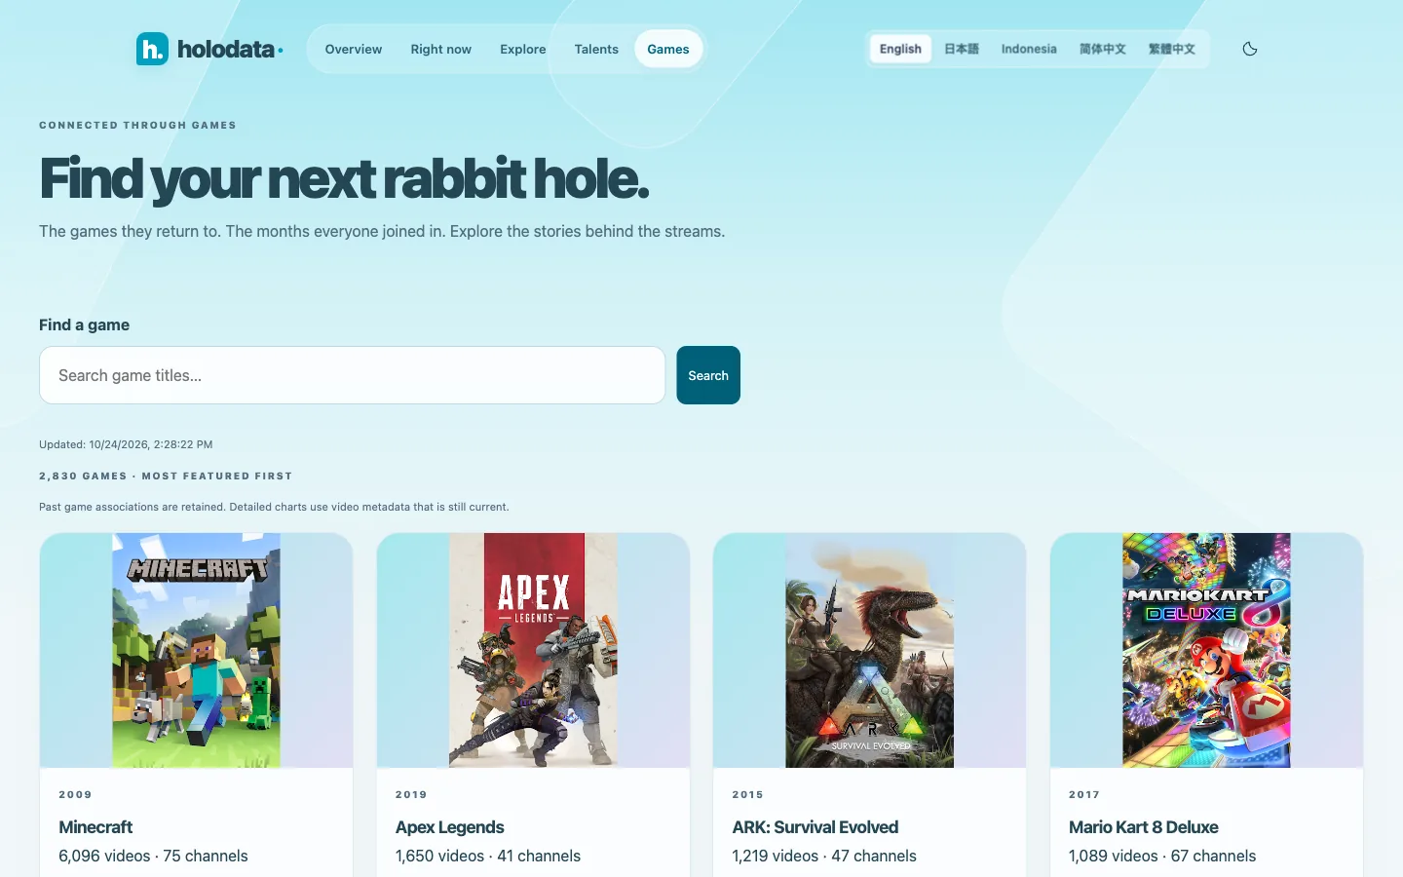Click the 'Find your next rabbit hole.' heading

point(344,178)
